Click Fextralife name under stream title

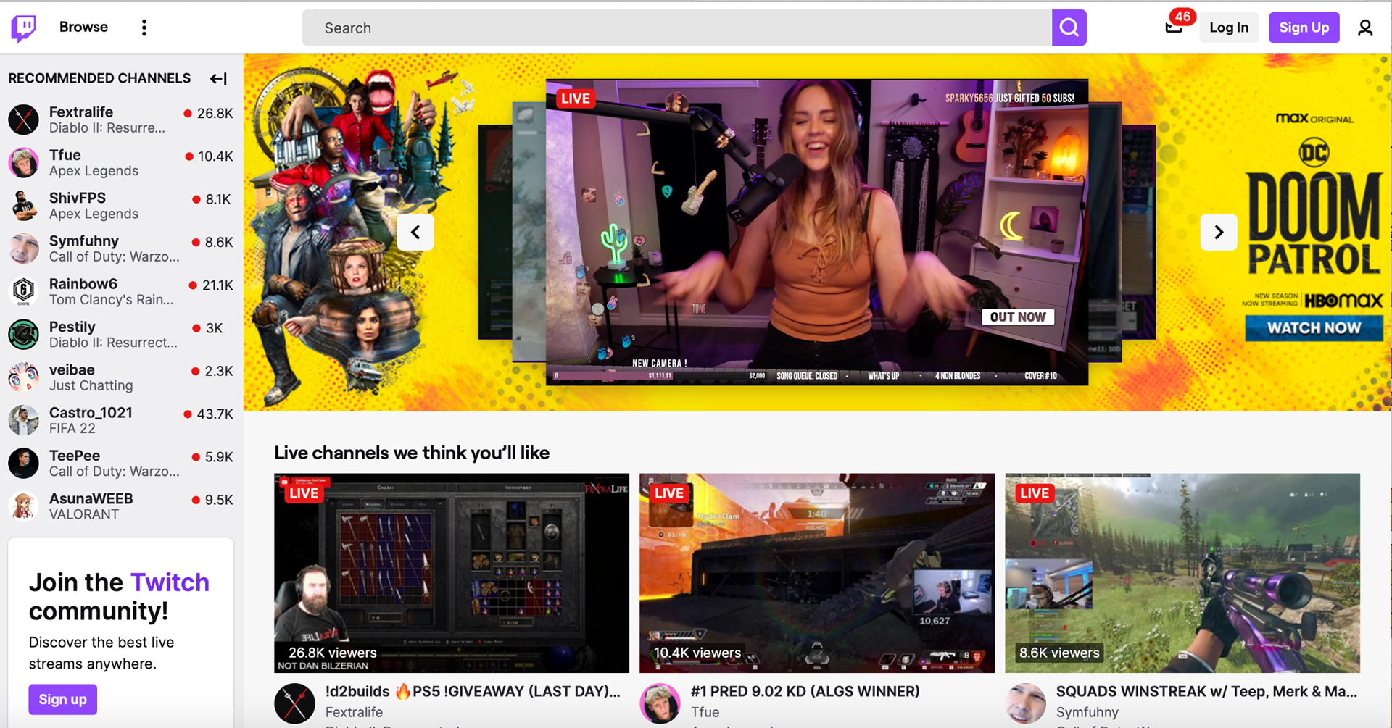[x=354, y=712]
